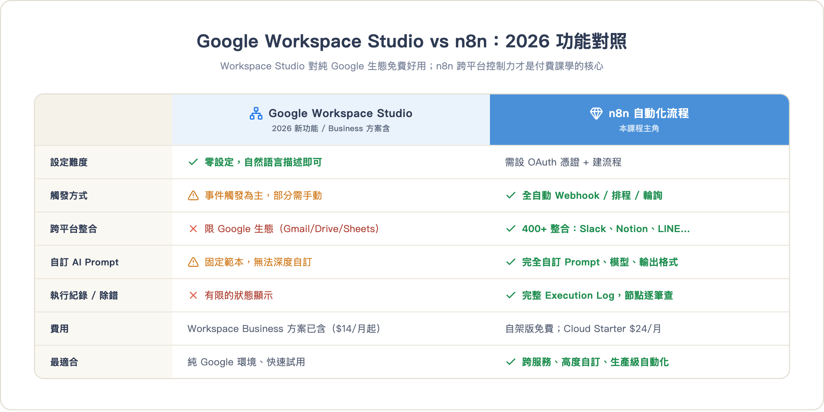Click the warning triangle beside 事件觸發為主
This screenshot has height=412, width=824.
193,195
